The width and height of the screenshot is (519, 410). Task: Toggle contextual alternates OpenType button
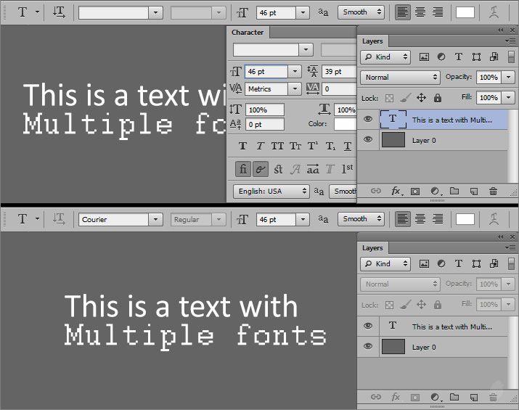coord(261,169)
